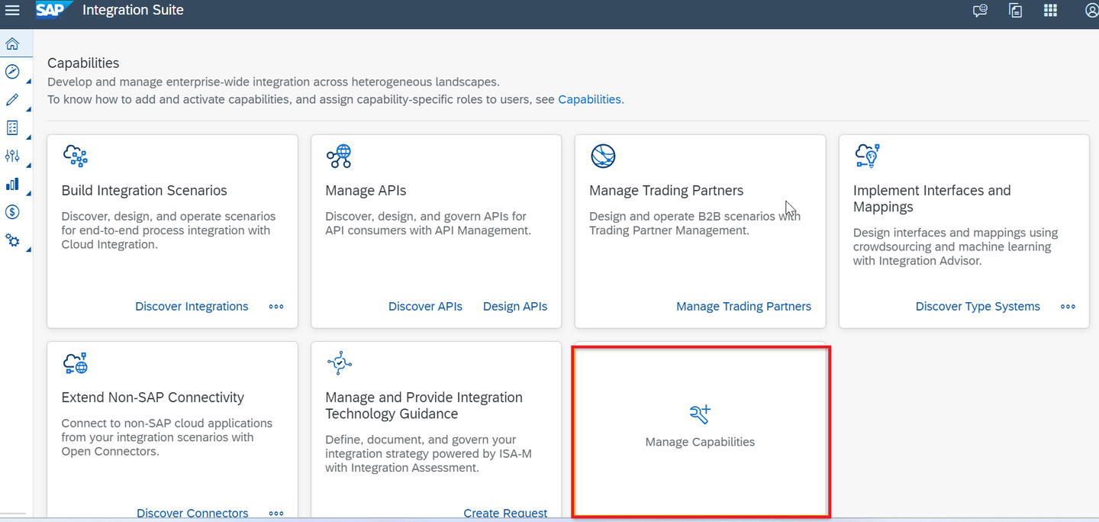Screen dimensions: 1099x522
Task: Click the Manage Capabilities wrench icon
Action: point(700,414)
